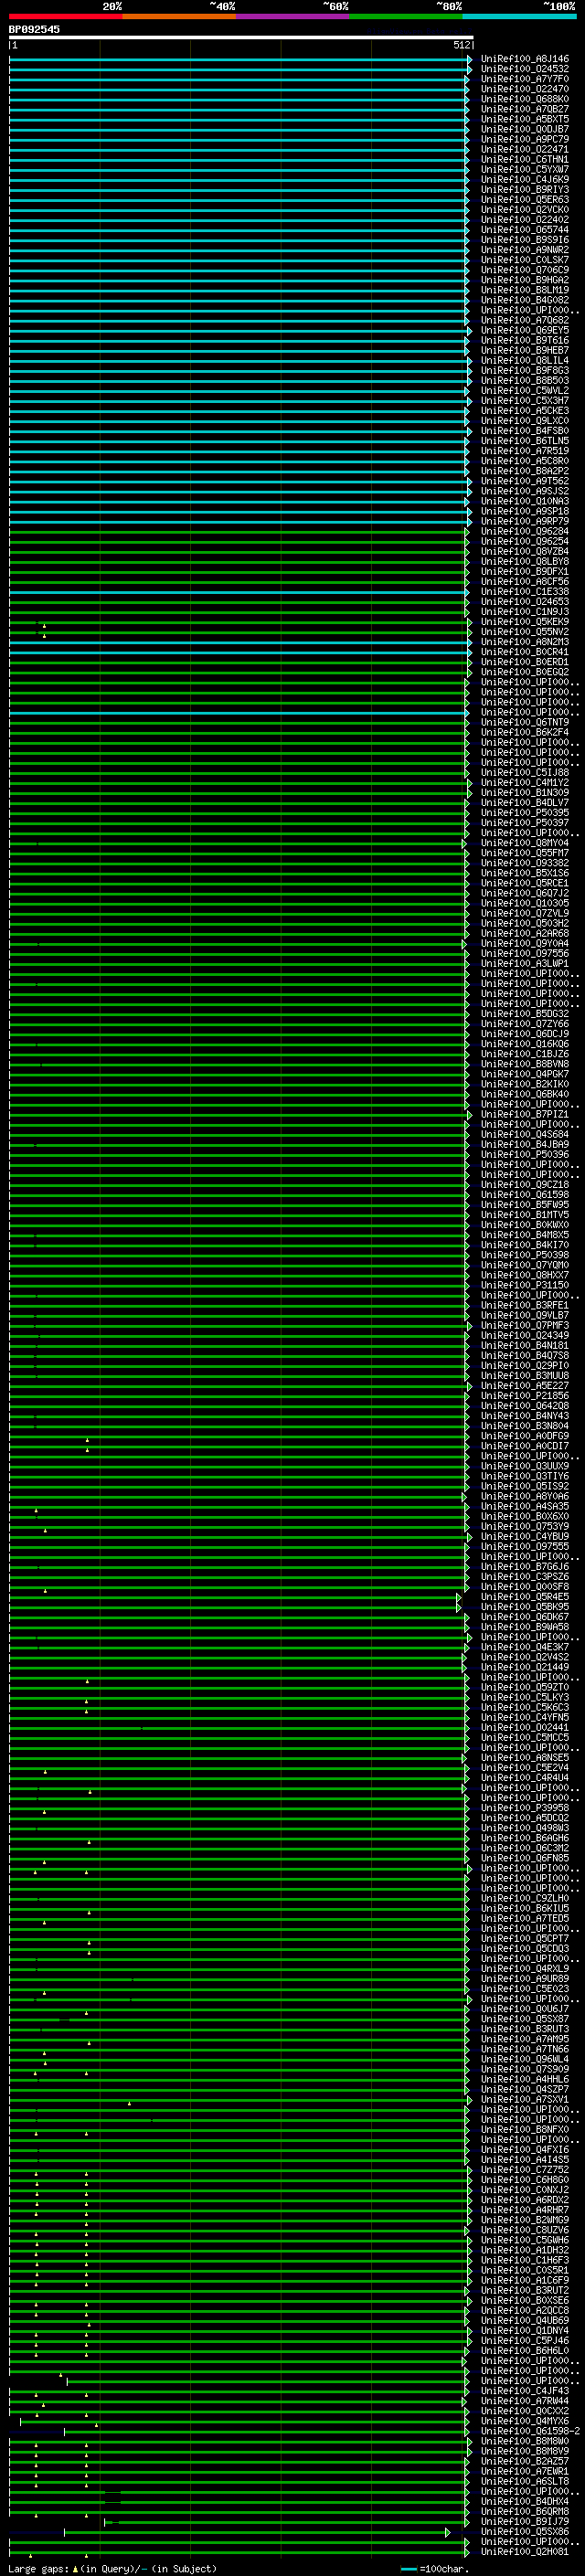Open hit UniRef100_C6THN1
This screenshot has height=2576, width=585.
(x=525, y=159)
